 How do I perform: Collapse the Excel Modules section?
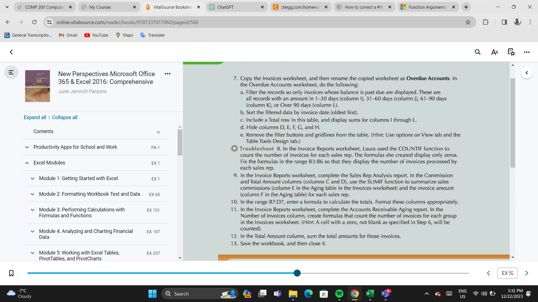pyautogui.click(x=27, y=163)
